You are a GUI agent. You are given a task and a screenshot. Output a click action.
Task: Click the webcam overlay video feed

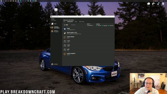[x=148, y=84]
